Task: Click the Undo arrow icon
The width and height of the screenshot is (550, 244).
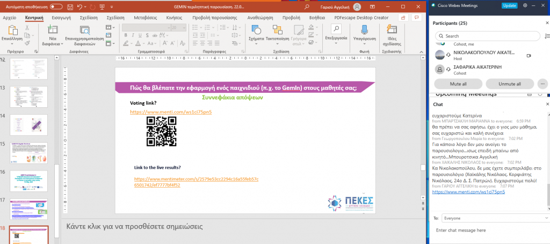Action: pos(79,6)
